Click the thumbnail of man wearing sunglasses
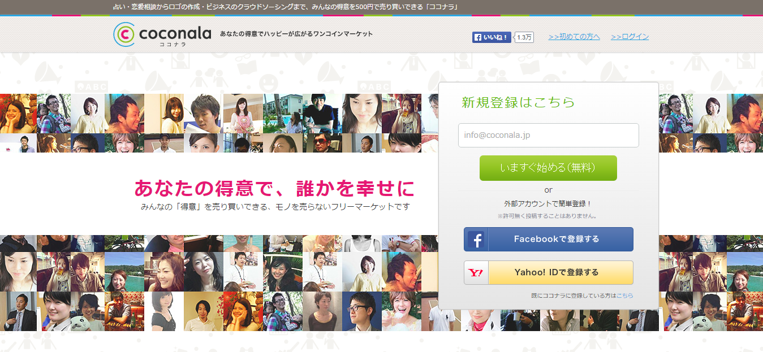 [322, 144]
